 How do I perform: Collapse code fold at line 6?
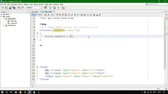(37, 33)
